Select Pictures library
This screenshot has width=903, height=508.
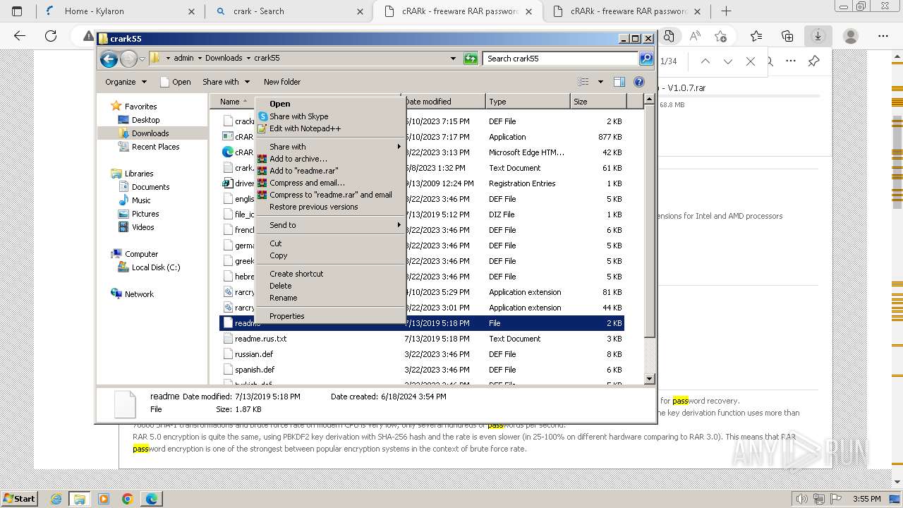coord(145,214)
